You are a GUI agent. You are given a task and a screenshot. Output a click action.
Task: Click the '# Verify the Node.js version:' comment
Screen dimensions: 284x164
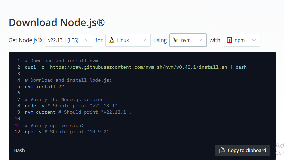(65, 100)
